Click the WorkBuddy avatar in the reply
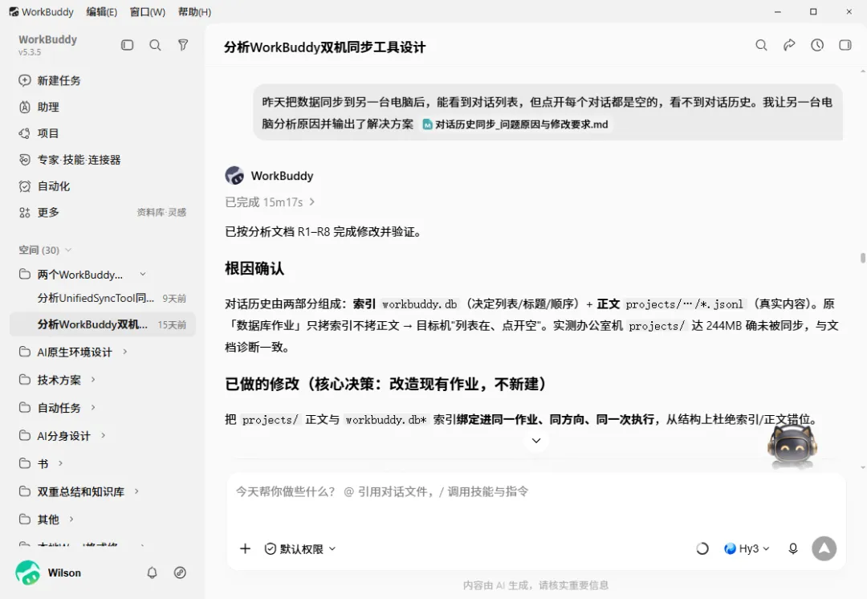The height and width of the screenshot is (599, 867). point(234,175)
